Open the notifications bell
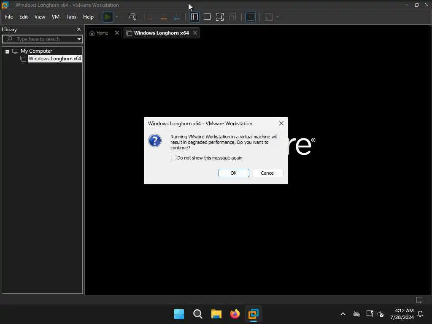Screen dimensions: 432x324 (420, 314)
